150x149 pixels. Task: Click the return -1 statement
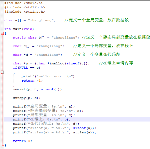(x=32, y=81)
